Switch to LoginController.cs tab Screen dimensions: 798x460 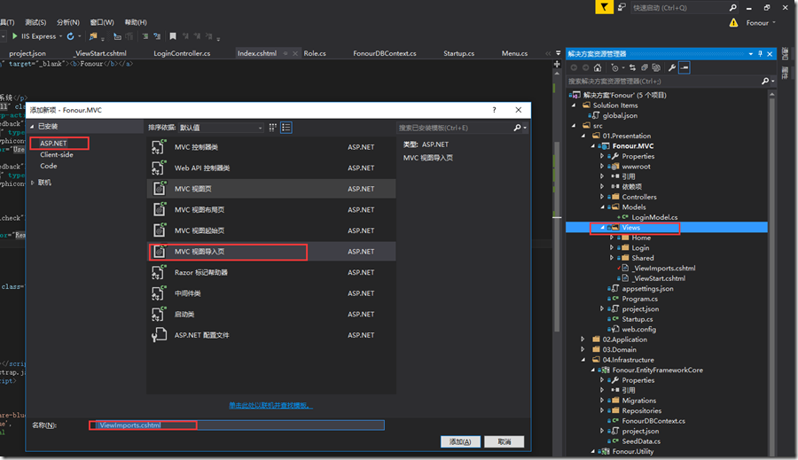point(182,53)
